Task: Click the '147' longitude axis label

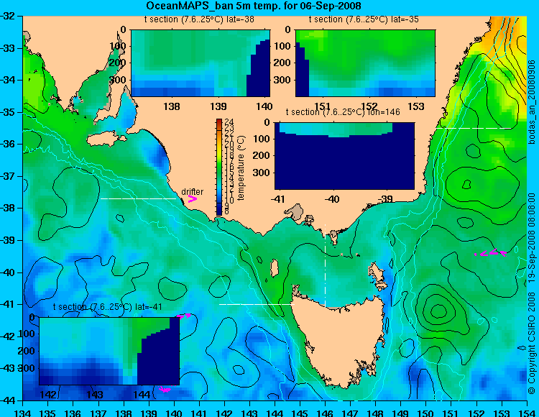Action: 350,413
